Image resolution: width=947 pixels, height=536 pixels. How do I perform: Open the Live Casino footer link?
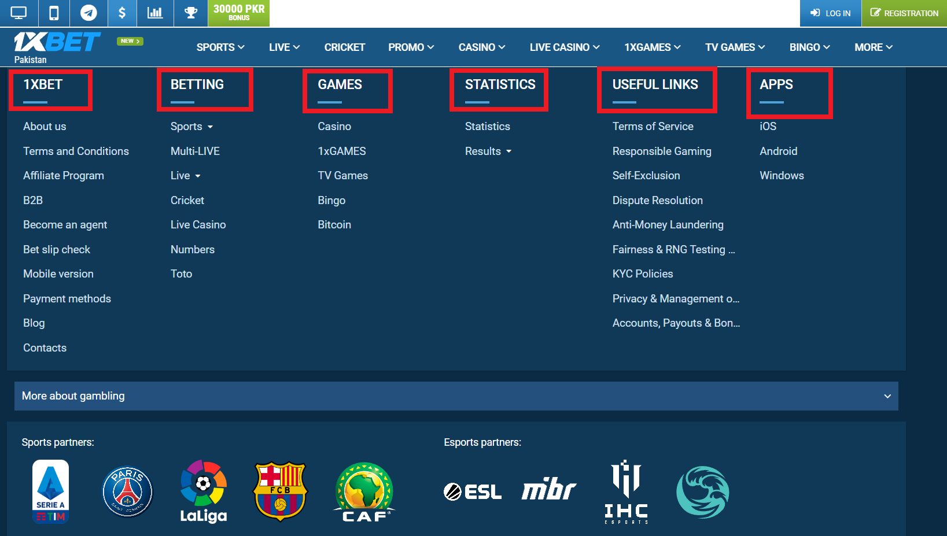click(x=198, y=225)
